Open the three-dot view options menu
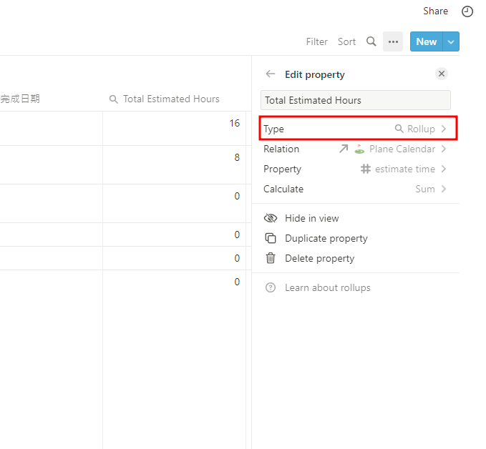Image resolution: width=486 pixels, height=449 pixels. (x=393, y=41)
